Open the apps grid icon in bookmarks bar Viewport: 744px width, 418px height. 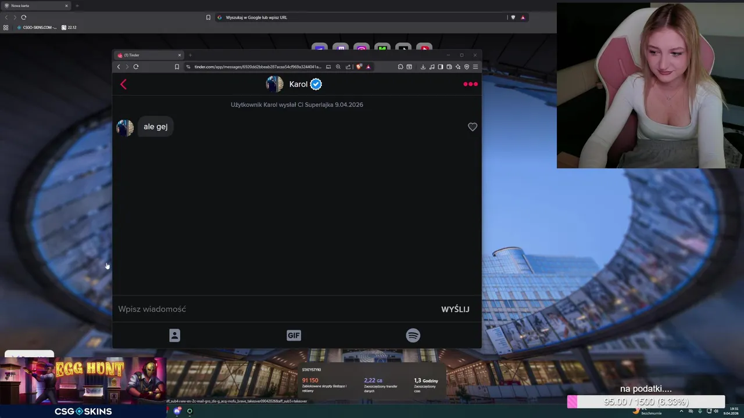point(6,27)
